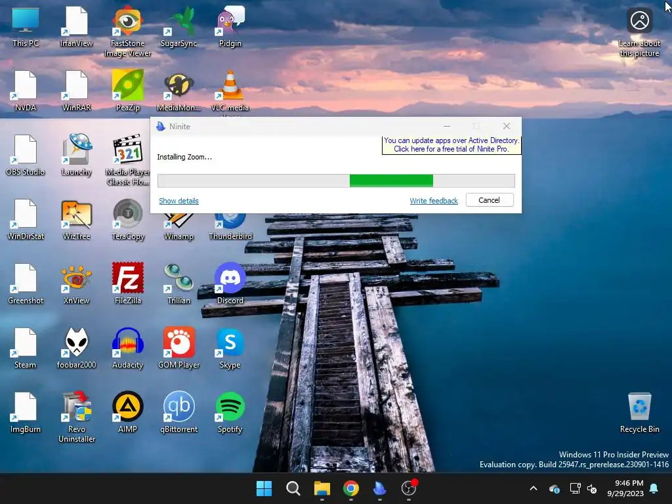Screen dimensions: 672x504
Task: Select the NVDA desktop shortcut
Action: click(x=26, y=91)
